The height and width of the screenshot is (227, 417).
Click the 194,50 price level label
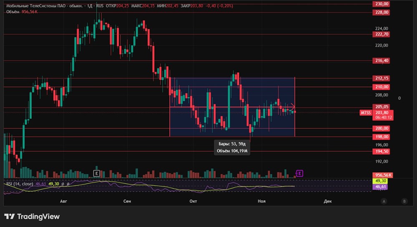[x=382, y=151]
